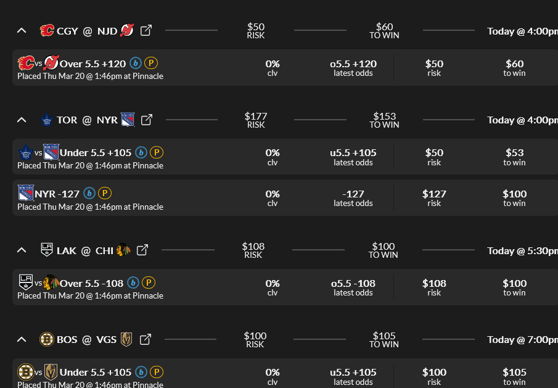Collapse the BOS @ VGS game group
This screenshot has width=558, height=388.
point(22,339)
